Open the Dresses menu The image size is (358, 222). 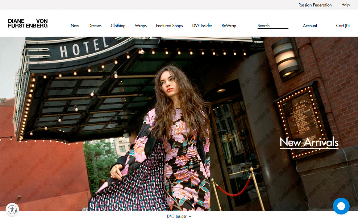(95, 26)
